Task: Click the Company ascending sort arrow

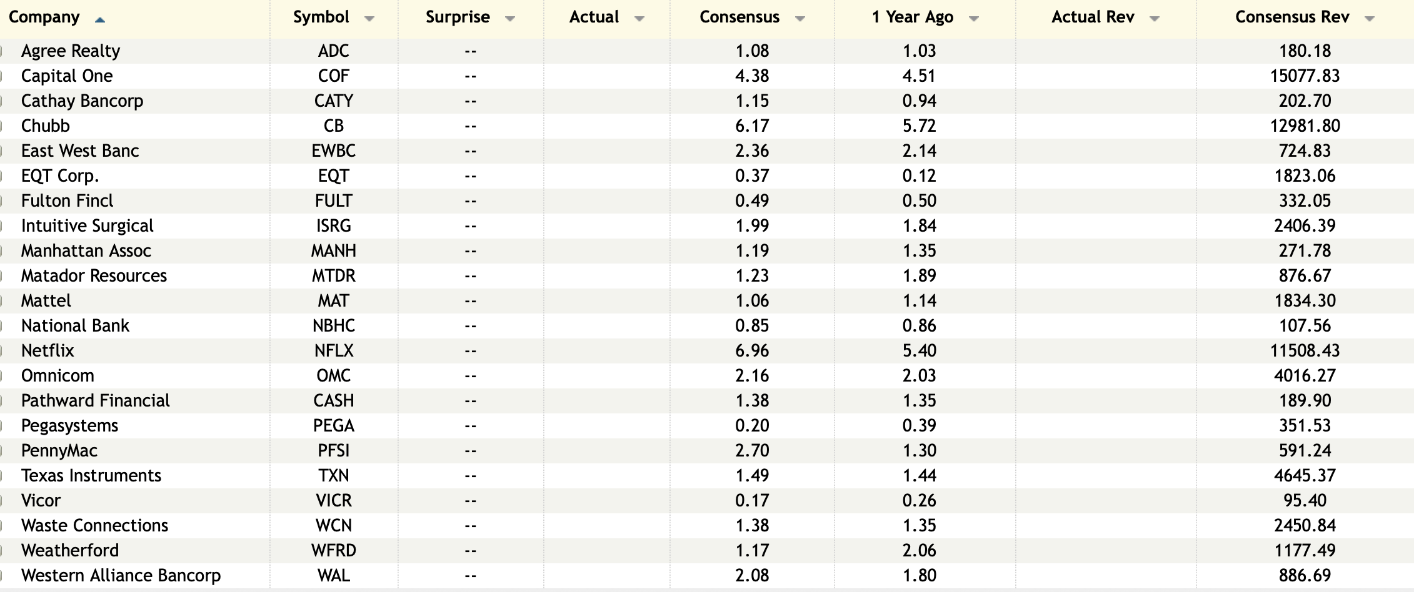Action: (100, 19)
